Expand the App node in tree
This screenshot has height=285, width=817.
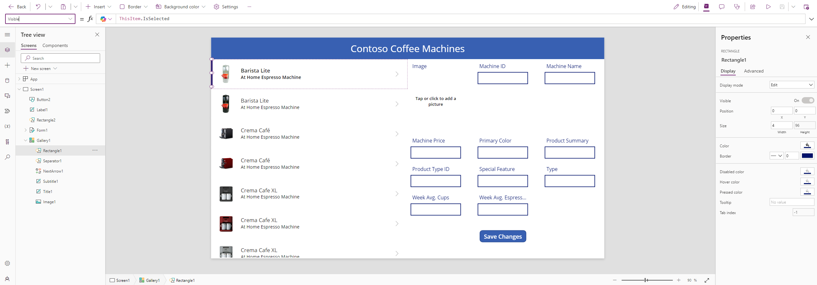19,79
